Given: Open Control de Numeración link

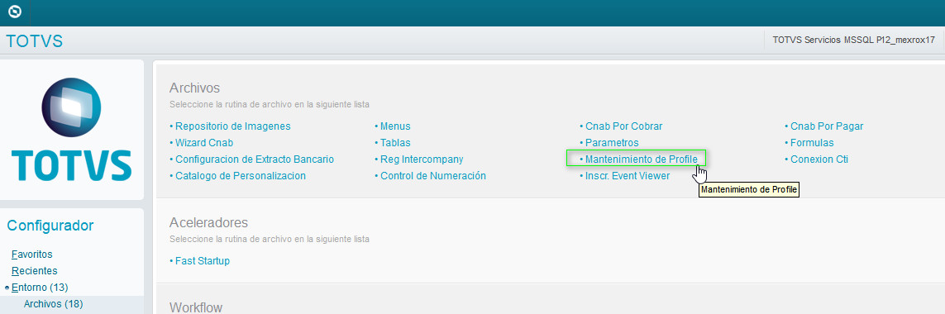Looking at the screenshot, I should point(430,176).
